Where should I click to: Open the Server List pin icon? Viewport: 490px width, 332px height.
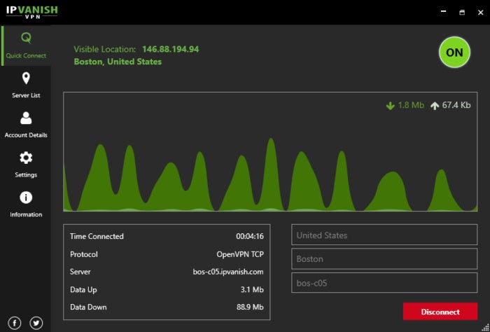(x=26, y=78)
